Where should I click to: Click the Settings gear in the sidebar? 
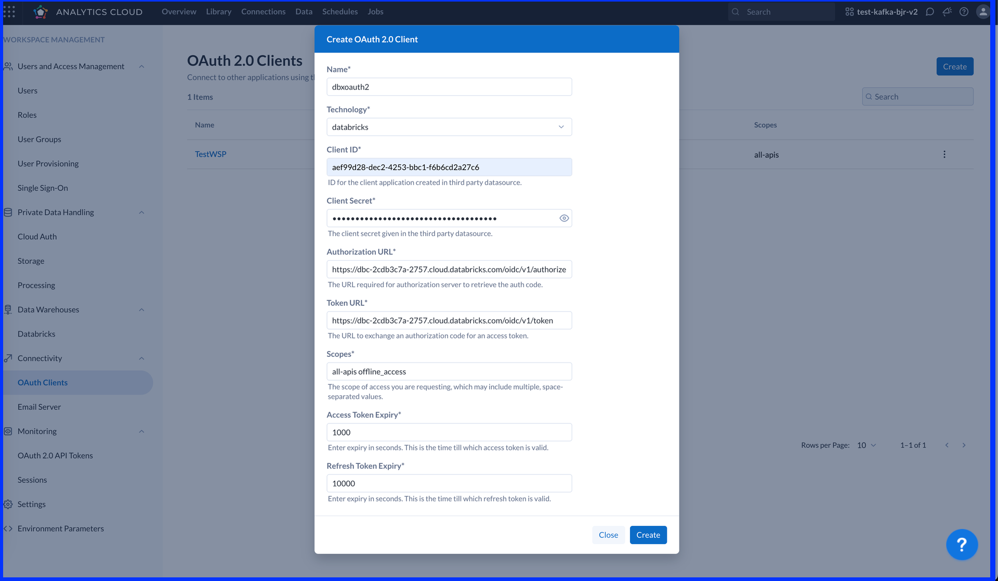tap(8, 504)
